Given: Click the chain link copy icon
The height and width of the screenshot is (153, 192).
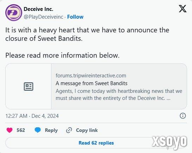Looking at the screenshot, I should coord(69,130).
